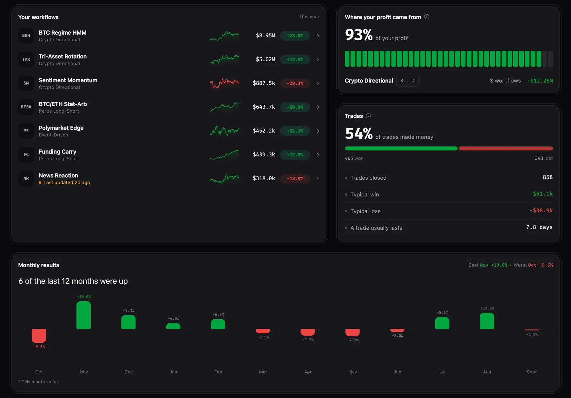Click the -29.3% return badge
Image resolution: width=571 pixels, height=398 pixels.
pyautogui.click(x=295, y=83)
